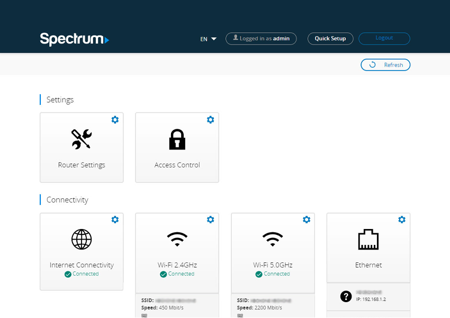Select the Access Control padlock icon

pyautogui.click(x=177, y=139)
